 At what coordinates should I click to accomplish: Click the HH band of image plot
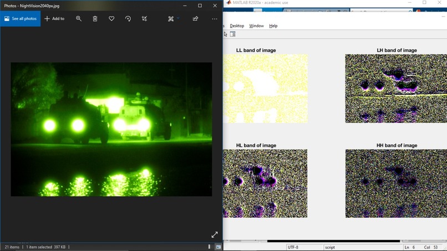click(396, 183)
